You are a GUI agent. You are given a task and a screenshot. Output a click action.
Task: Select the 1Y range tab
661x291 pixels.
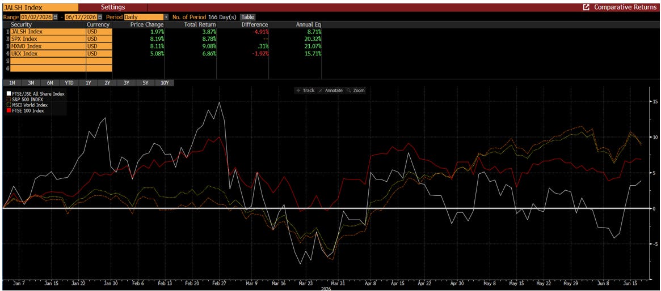pos(88,83)
